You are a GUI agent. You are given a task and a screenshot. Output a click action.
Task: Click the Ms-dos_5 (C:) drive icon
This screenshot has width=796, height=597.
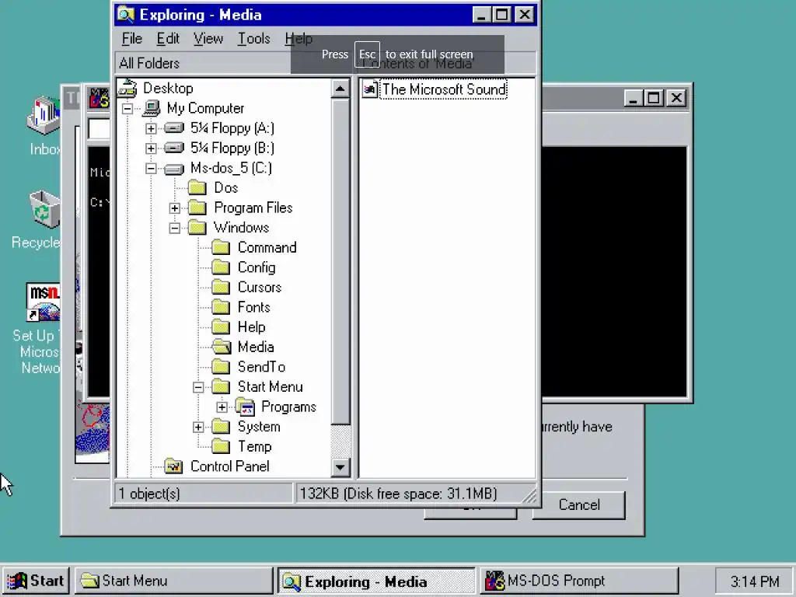click(173, 168)
